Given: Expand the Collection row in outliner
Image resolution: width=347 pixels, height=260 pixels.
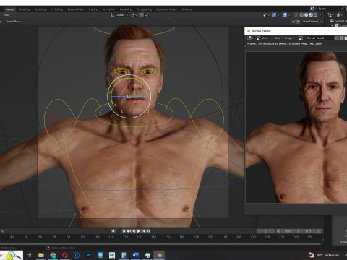Looking at the screenshot, I should click(332, 25).
